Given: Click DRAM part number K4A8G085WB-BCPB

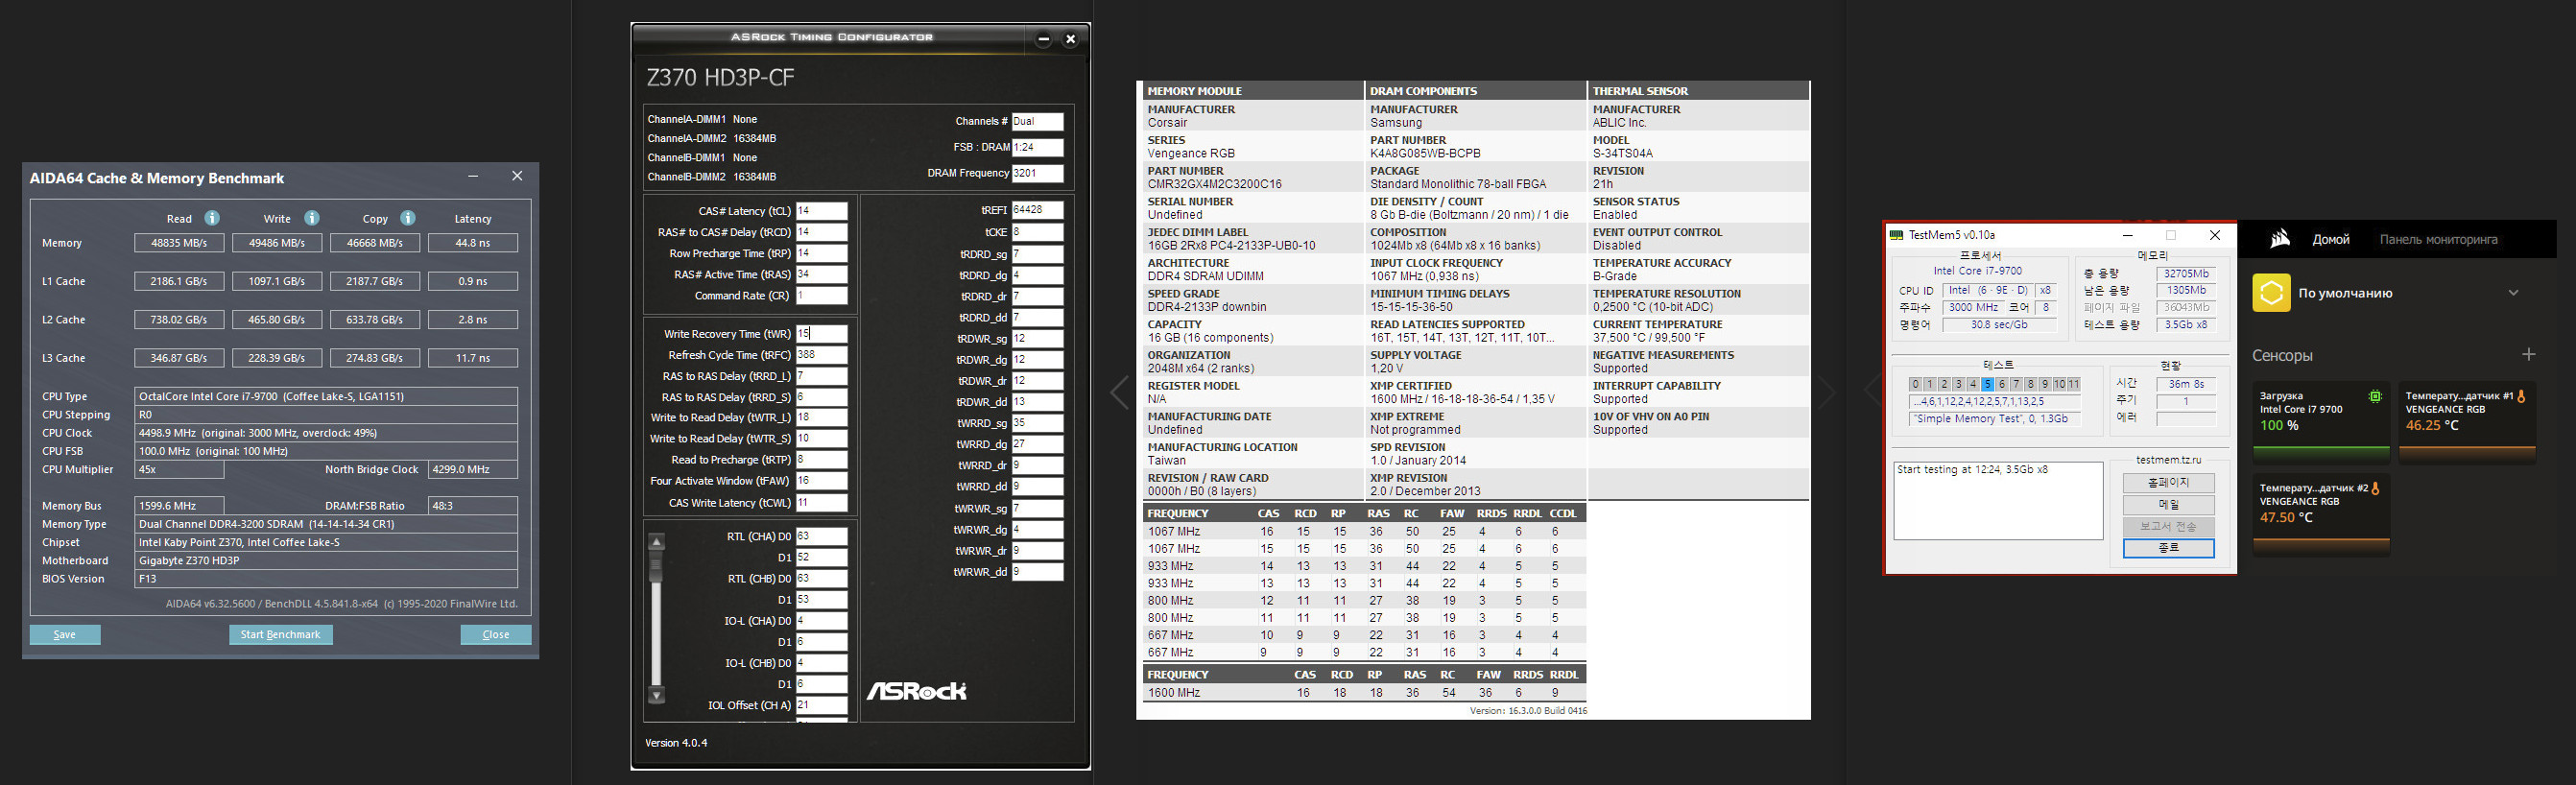Looking at the screenshot, I should [1425, 154].
